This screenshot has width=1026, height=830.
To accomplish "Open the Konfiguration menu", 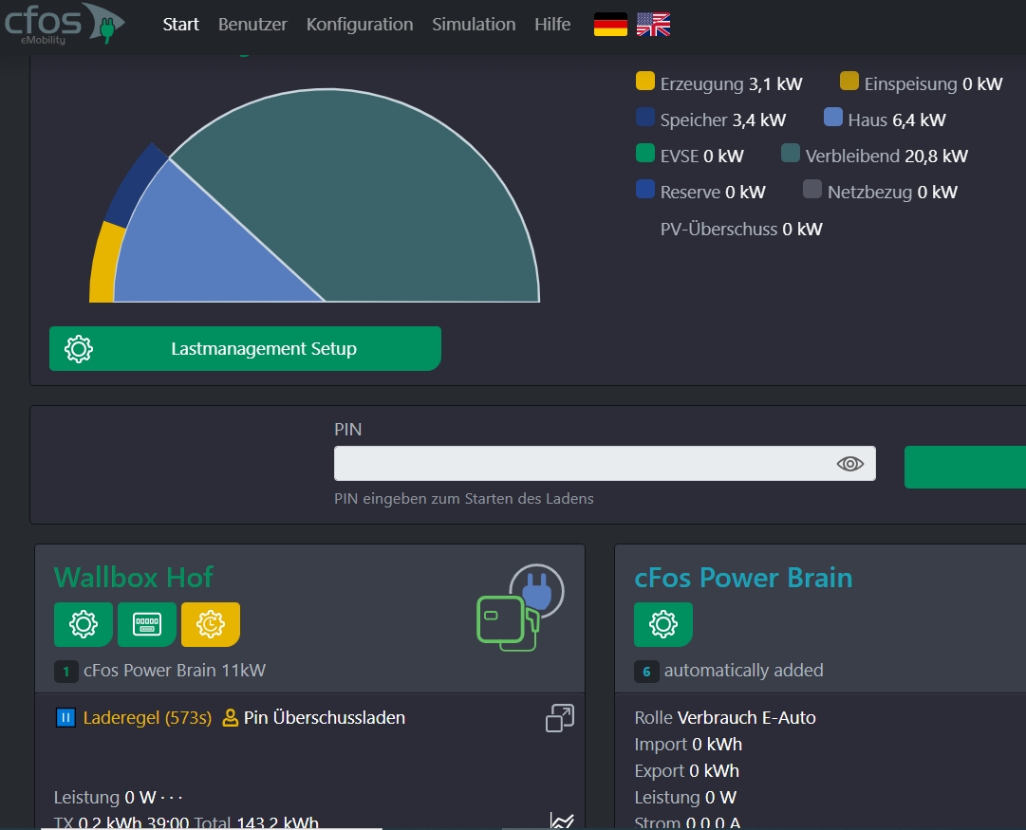I will click(360, 25).
